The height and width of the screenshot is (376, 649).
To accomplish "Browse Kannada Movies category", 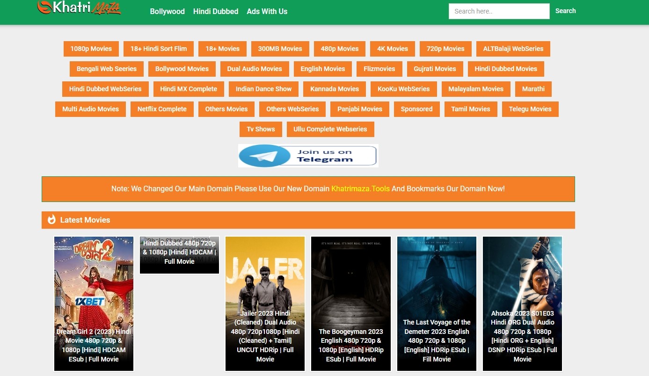I will click(335, 89).
